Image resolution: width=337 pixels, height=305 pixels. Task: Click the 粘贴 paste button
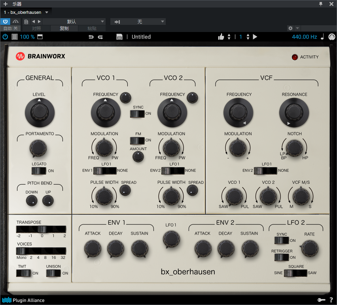coord(92,28)
